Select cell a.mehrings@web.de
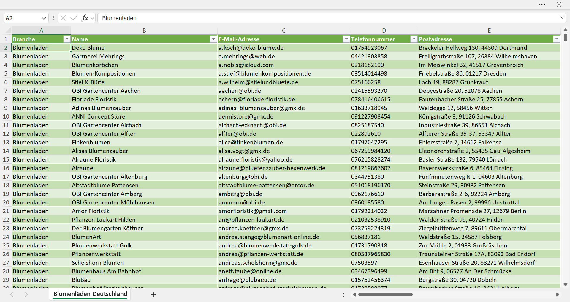570x302 pixels. [284, 56]
